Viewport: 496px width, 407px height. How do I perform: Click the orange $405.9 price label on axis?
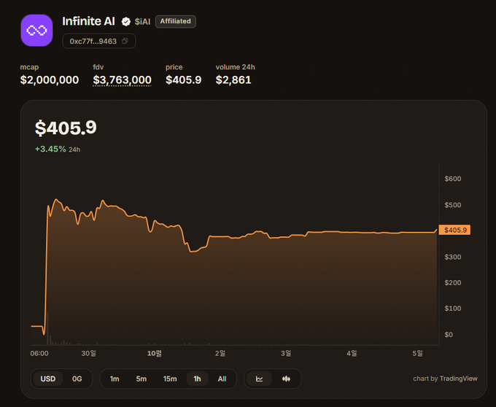pyautogui.click(x=454, y=230)
